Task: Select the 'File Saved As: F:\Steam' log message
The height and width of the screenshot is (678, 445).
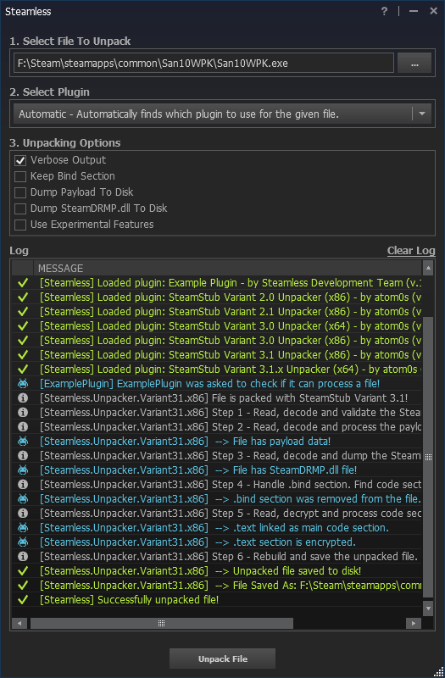Action: tap(231, 586)
